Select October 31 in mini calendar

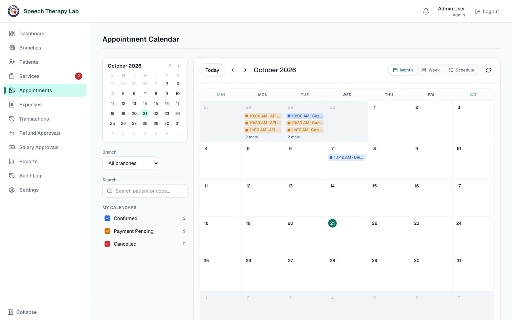(x=177, y=123)
